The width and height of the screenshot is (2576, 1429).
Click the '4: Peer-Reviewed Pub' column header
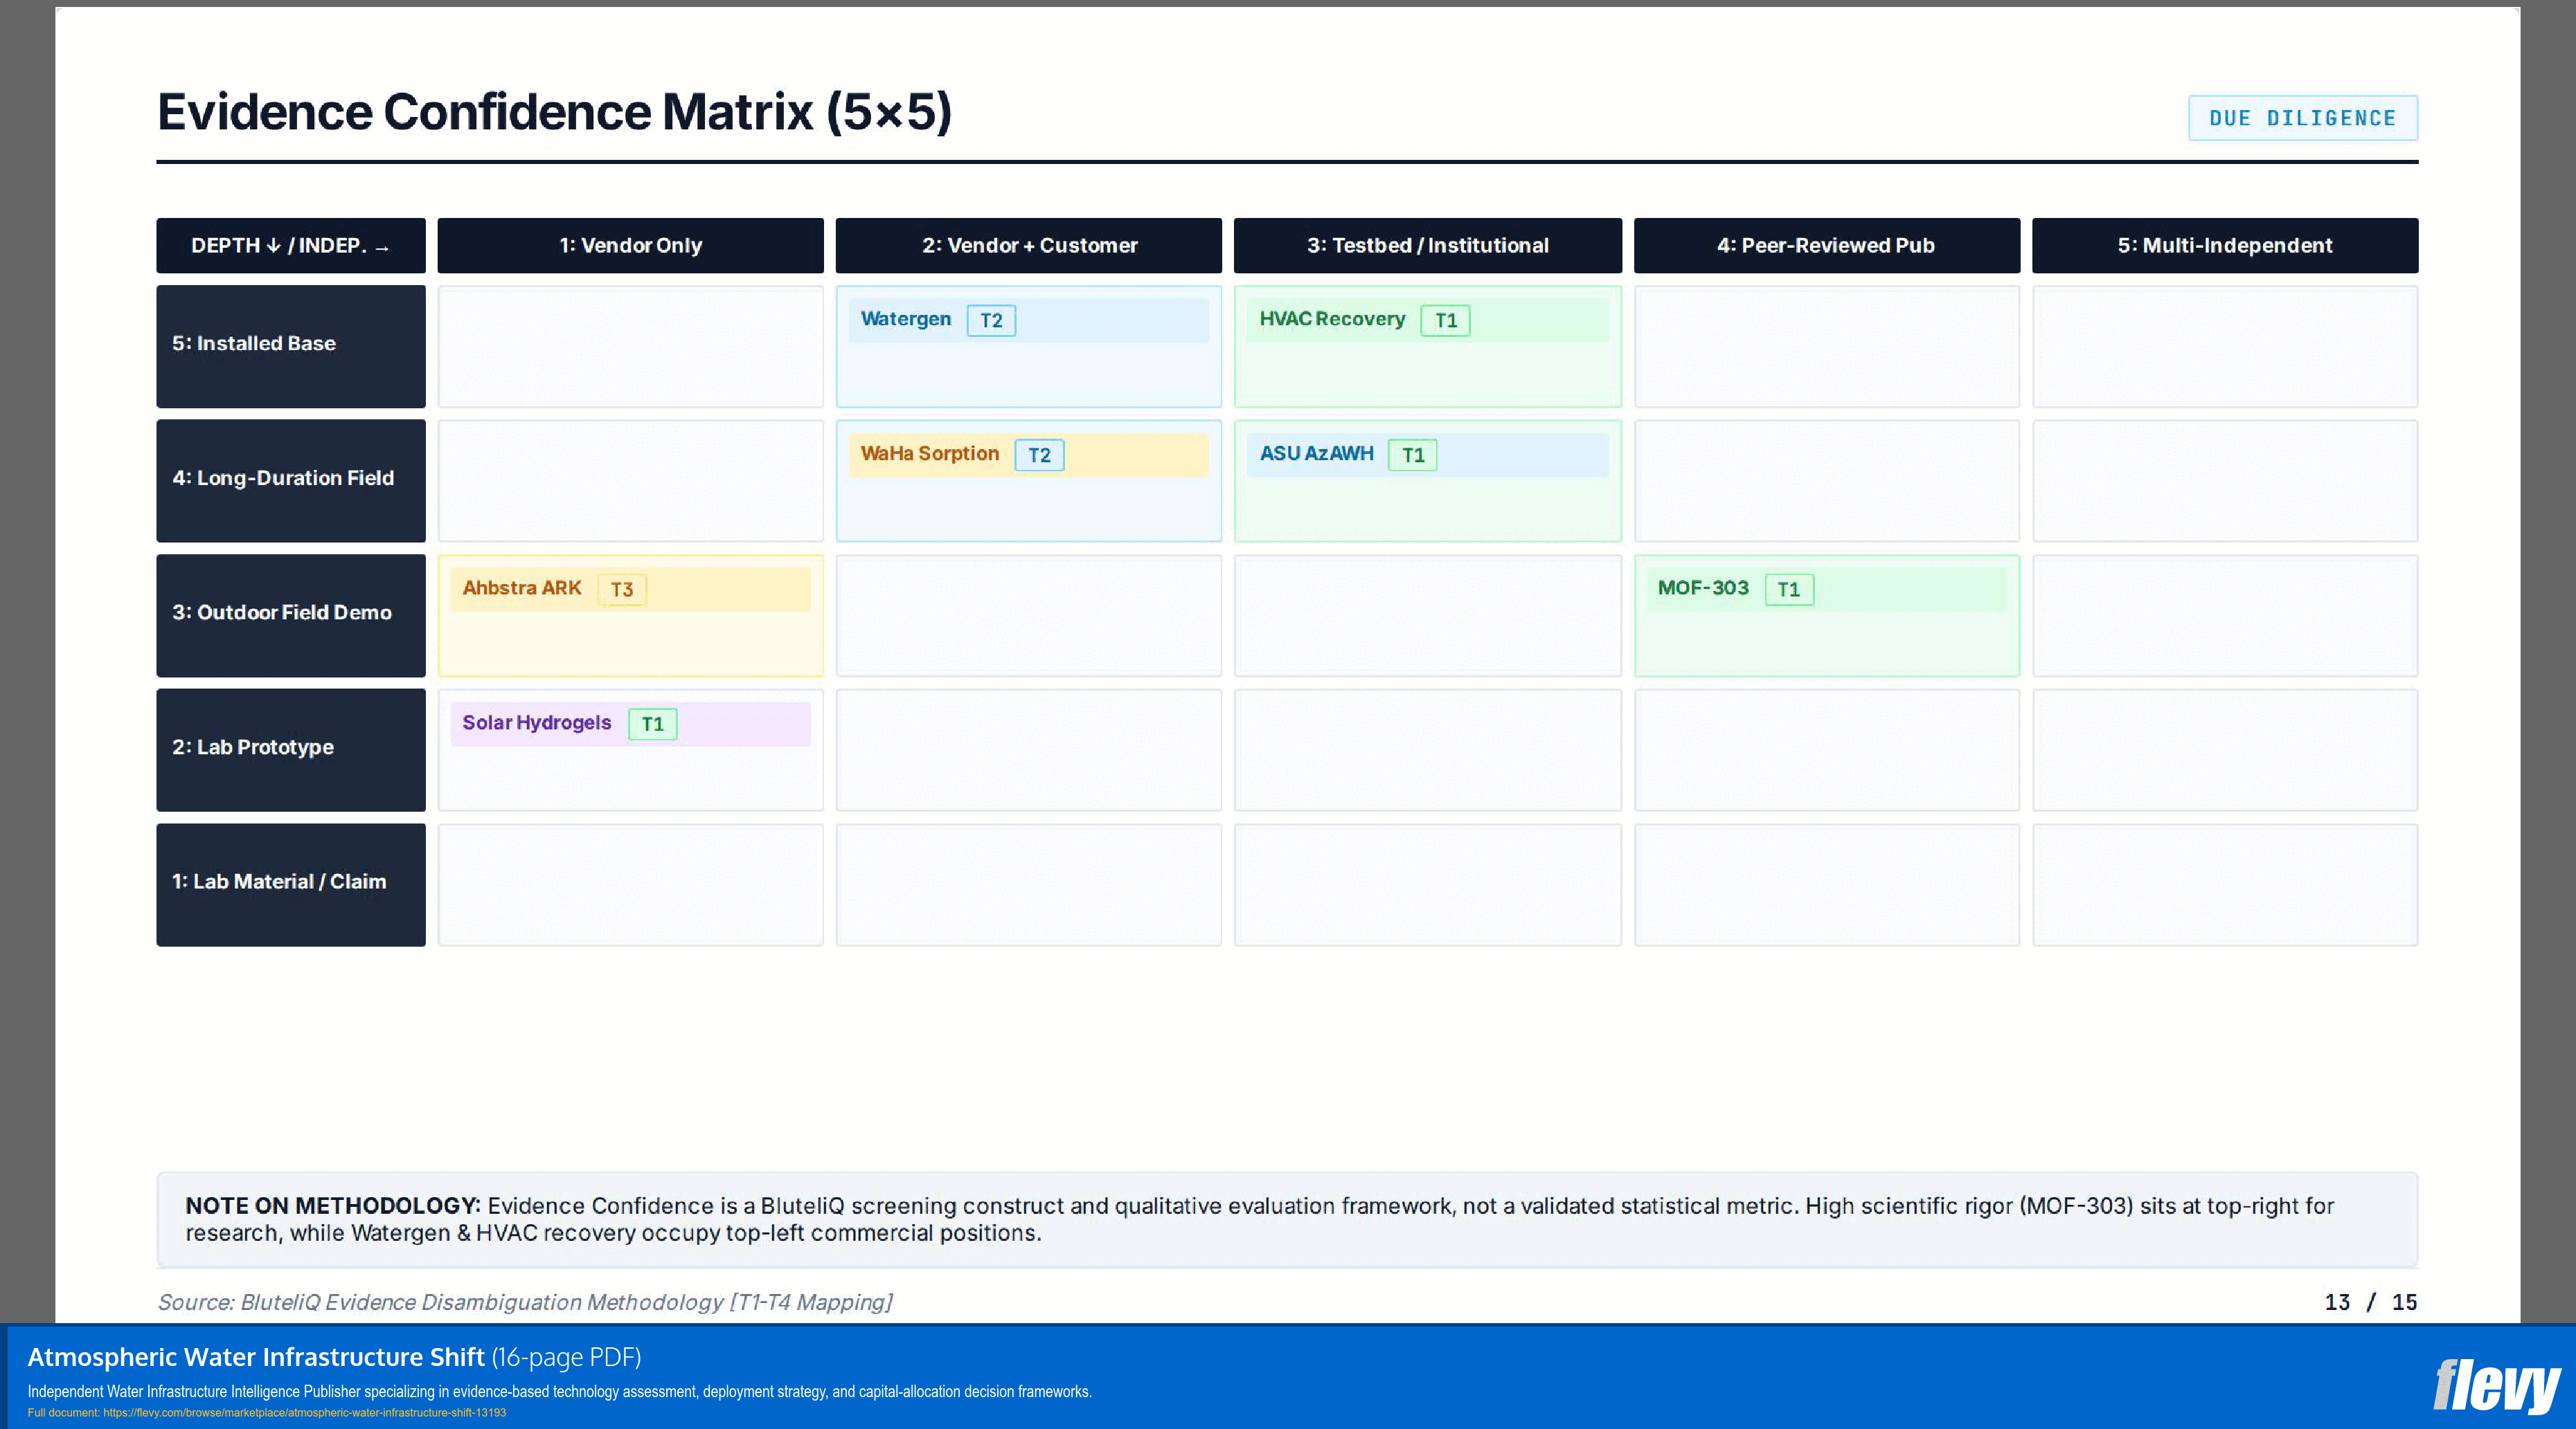coord(1826,246)
